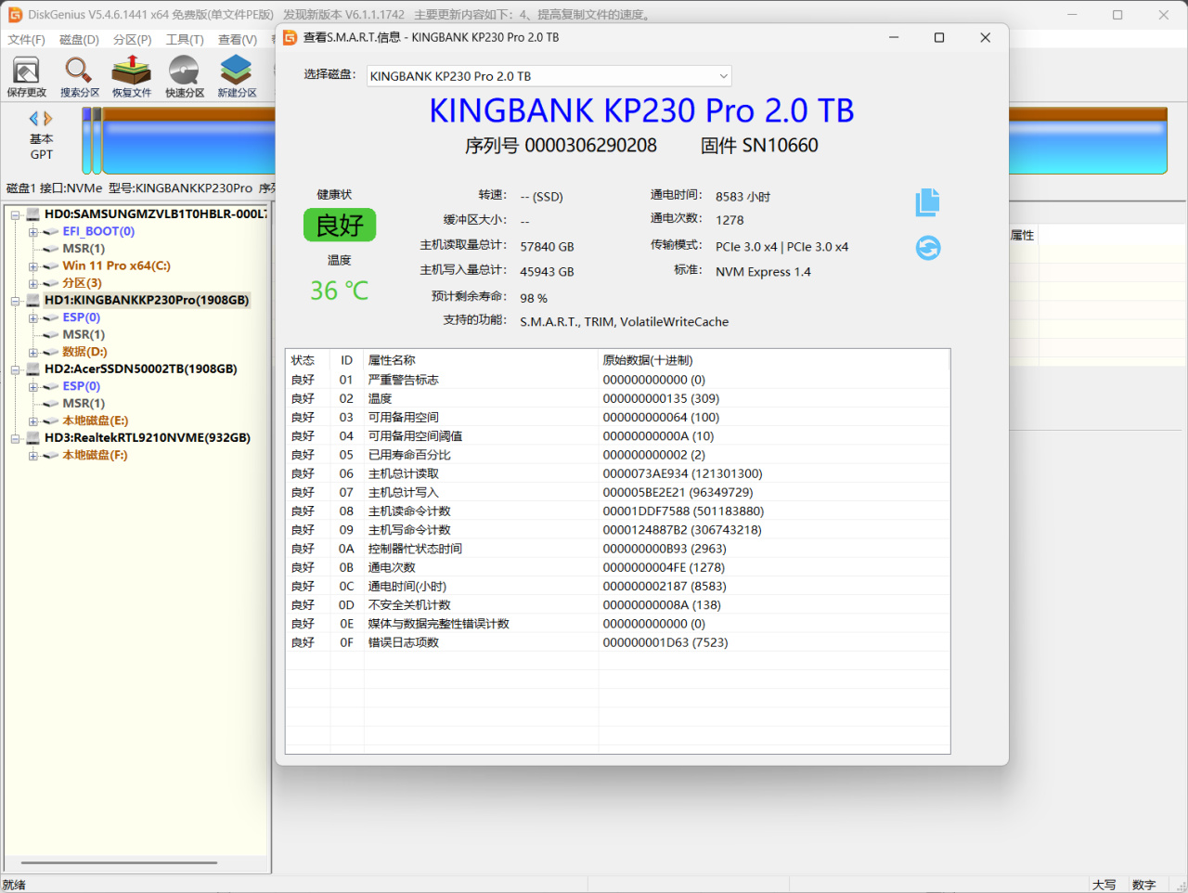Image resolution: width=1188 pixels, height=893 pixels.
Task: Go to previous disk with left arrow
Action: tap(33, 119)
